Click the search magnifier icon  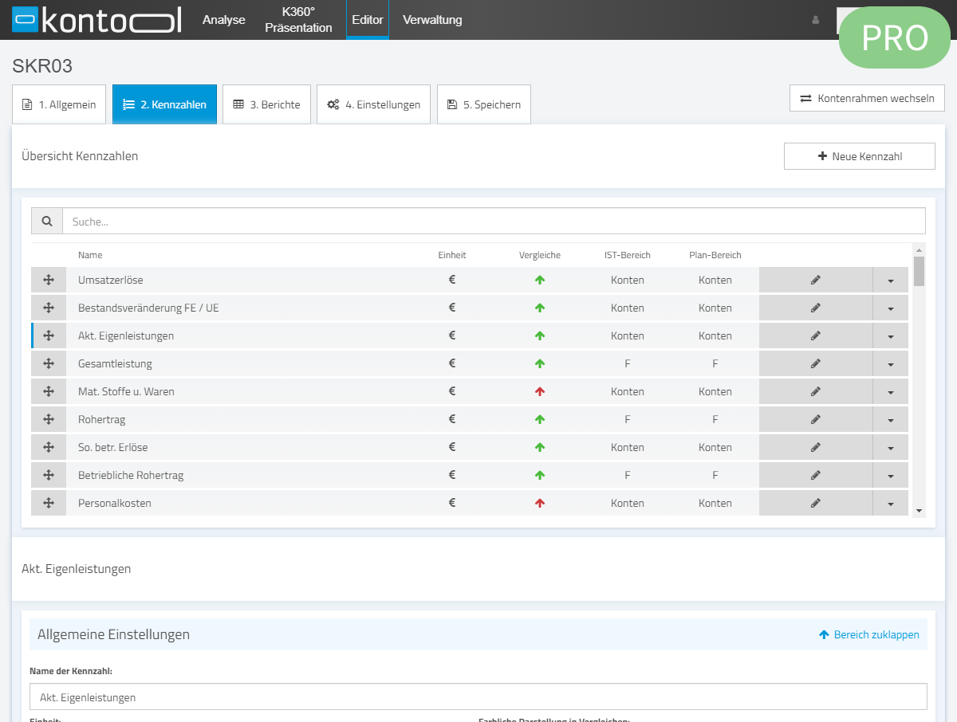click(x=47, y=222)
